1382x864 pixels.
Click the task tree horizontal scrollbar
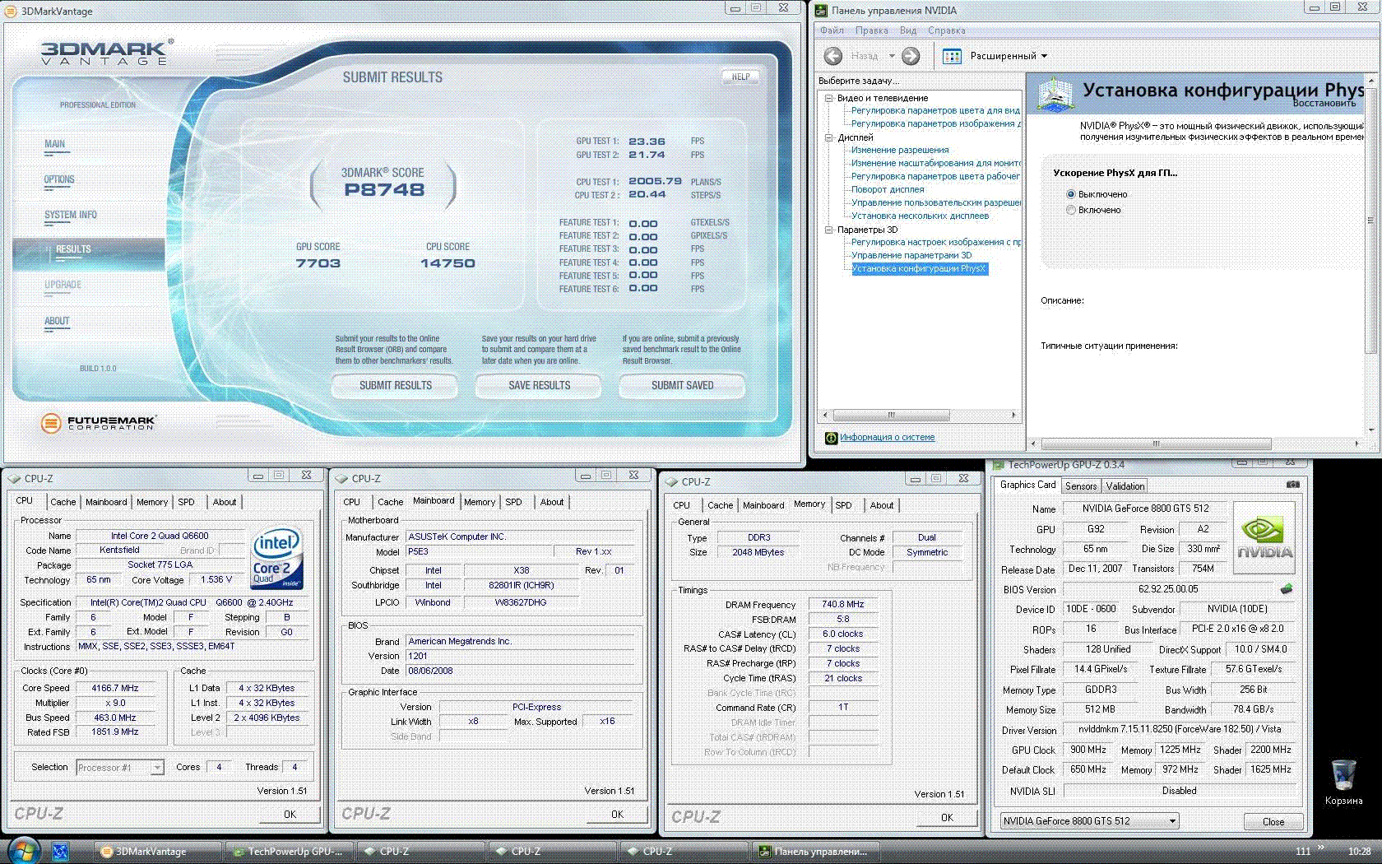click(x=920, y=415)
